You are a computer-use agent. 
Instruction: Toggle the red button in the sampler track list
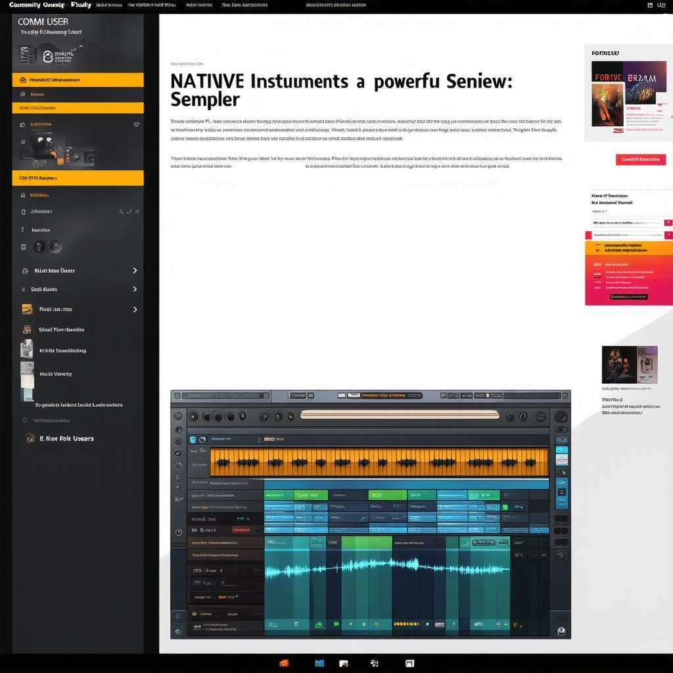[x=241, y=530]
